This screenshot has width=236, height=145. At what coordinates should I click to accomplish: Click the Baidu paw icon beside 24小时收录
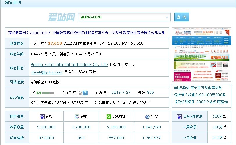click(x=179, y=116)
